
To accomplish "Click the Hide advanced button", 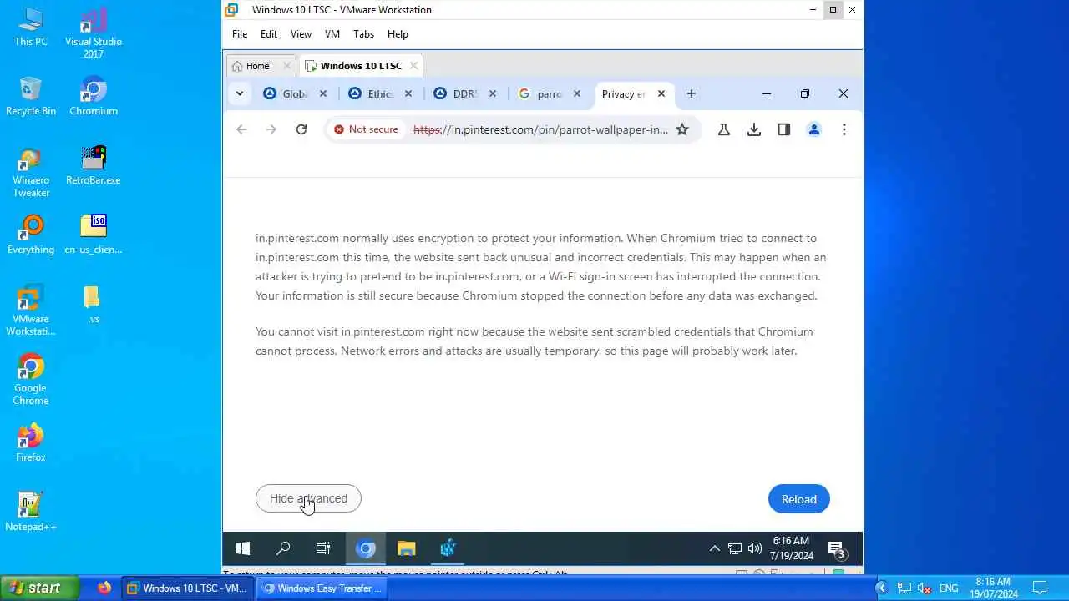I will [x=308, y=498].
